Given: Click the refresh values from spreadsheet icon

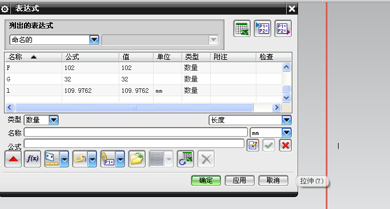Looking at the screenshot, I should pos(186,159).
